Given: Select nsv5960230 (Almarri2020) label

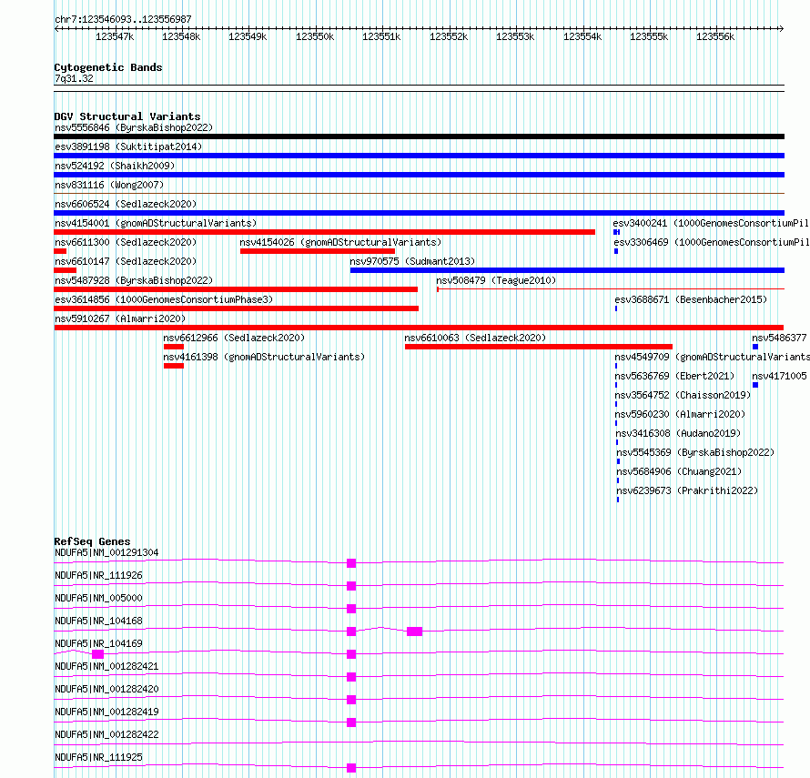Looking at the screenshot, I should pos(680,414).
